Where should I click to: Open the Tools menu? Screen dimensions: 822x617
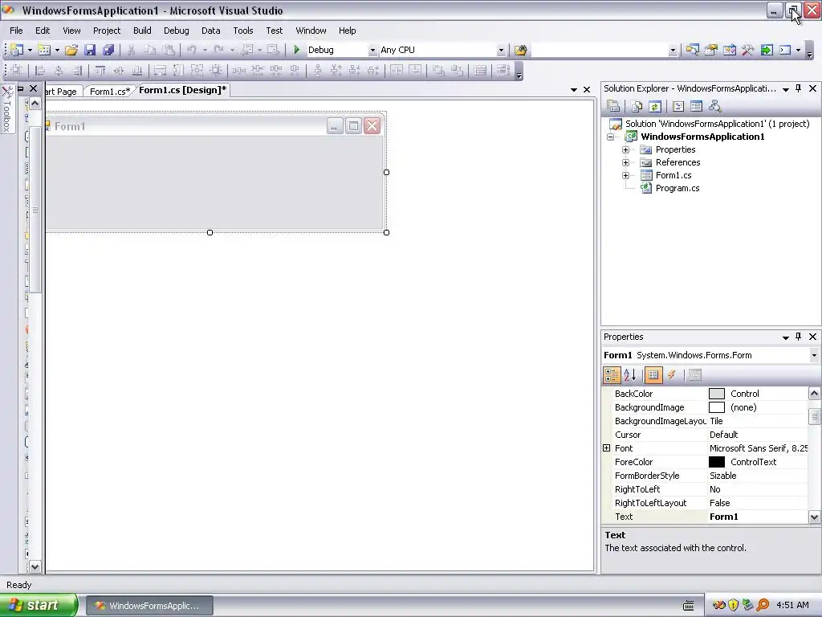pos(243,31)
